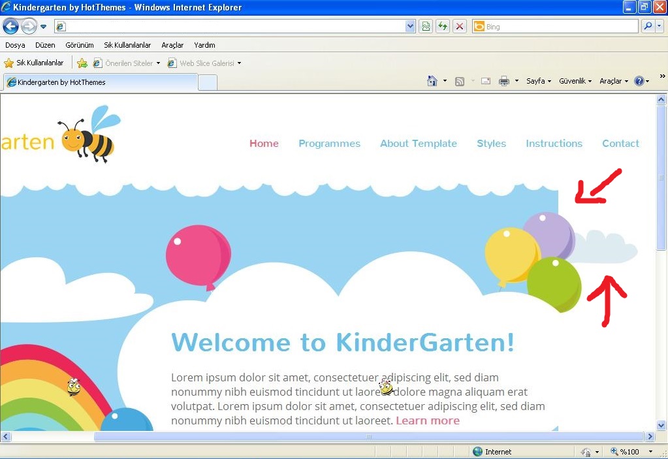Open search provider options dropdown
Image resolution: width=668 pixels, height=459 pixels.
pyautogui.click(x=660, y=26)
